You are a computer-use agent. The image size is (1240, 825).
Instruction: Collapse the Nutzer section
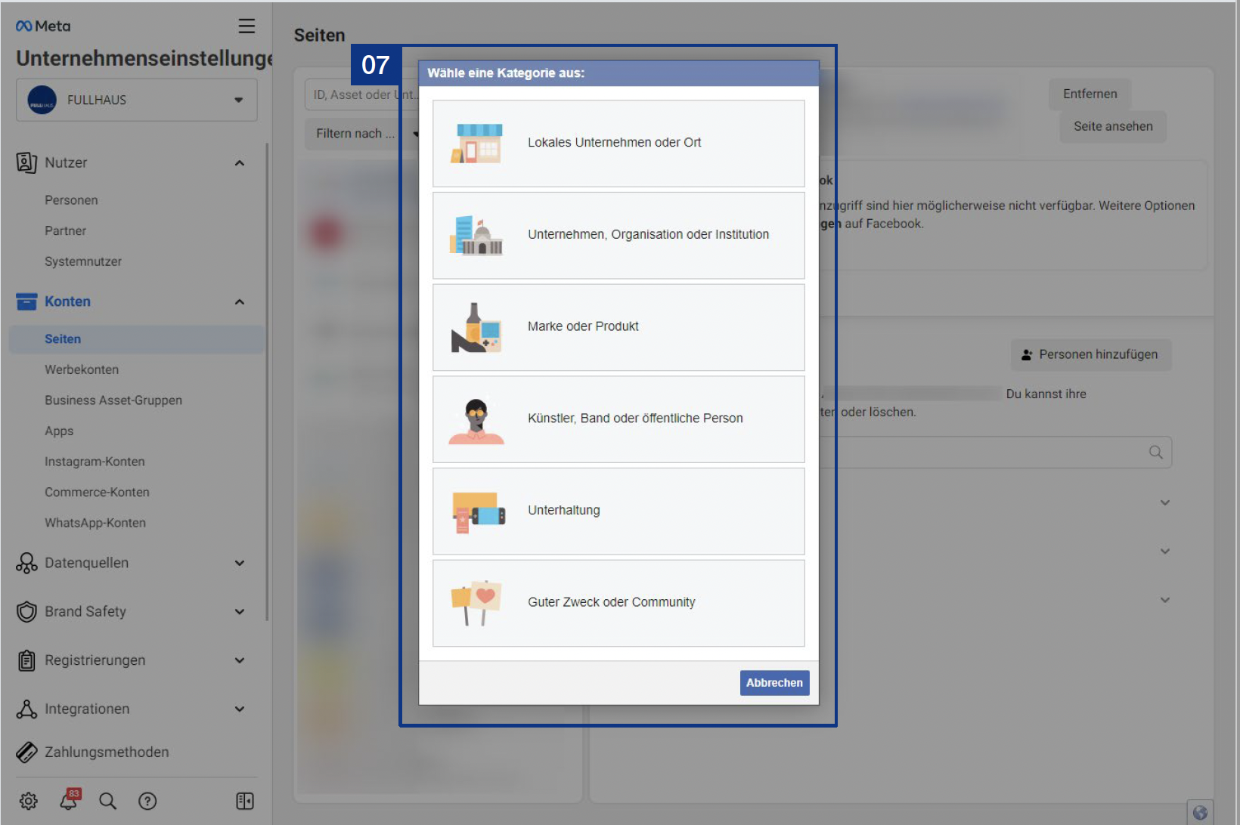coord(239,163)
